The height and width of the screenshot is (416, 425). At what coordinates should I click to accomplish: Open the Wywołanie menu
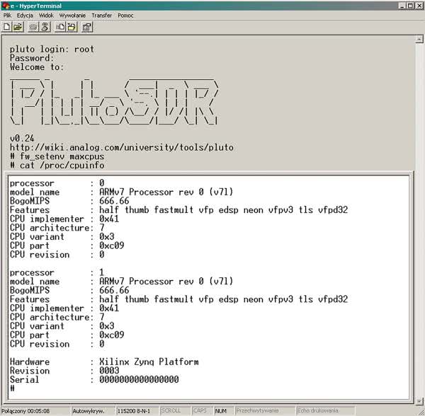point(73,15)
